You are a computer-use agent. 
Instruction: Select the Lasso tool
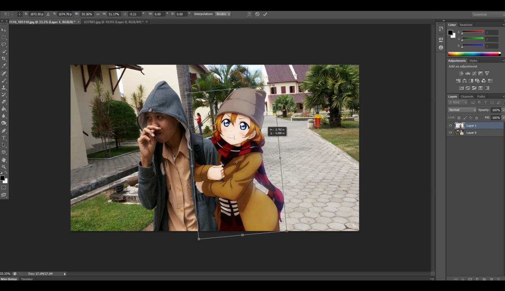pos(4,44)
